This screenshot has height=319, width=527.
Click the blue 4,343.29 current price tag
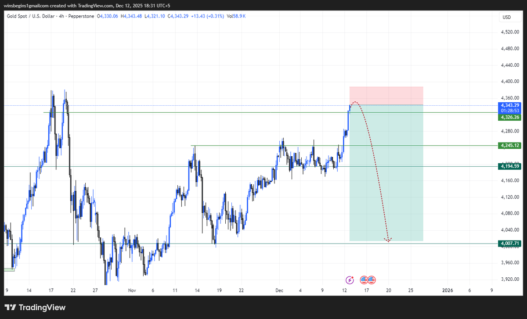tap(510, 105)
